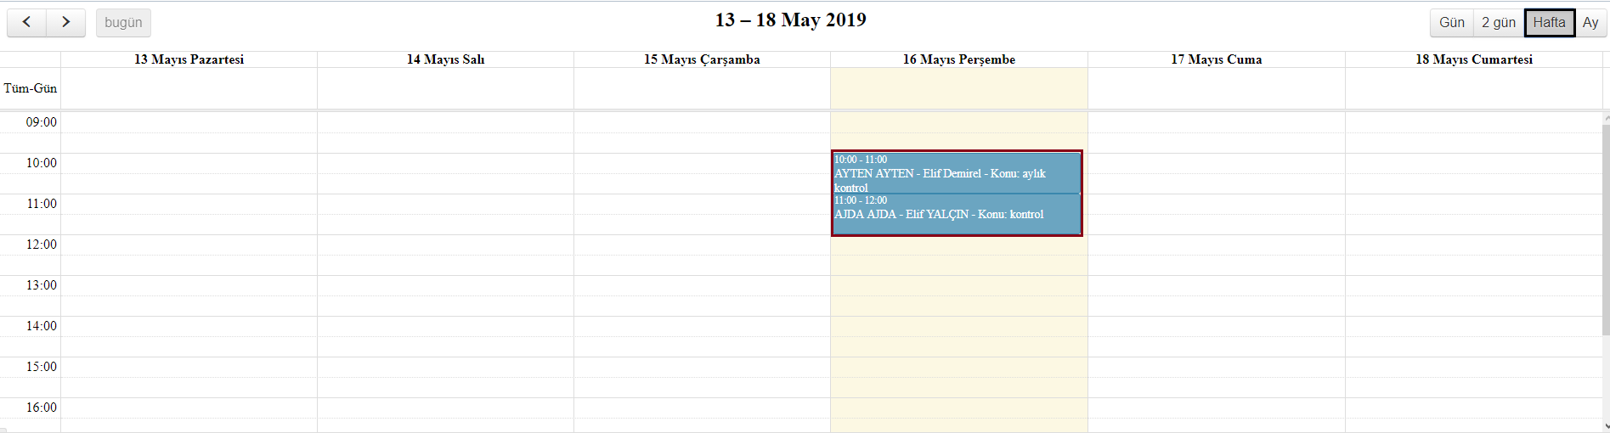Switch to the Gün day view

tap(1451, 22)
